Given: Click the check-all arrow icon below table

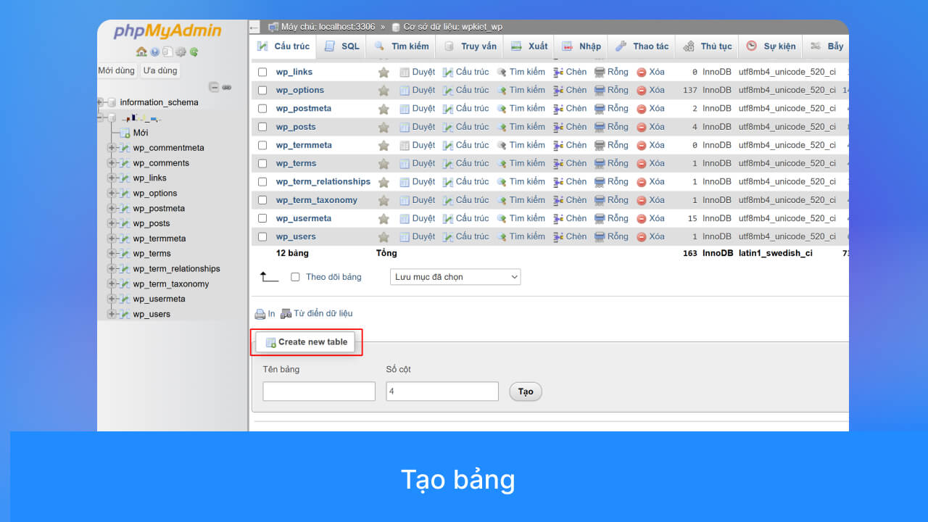Looking at the screenshot, I should (269, 276).
